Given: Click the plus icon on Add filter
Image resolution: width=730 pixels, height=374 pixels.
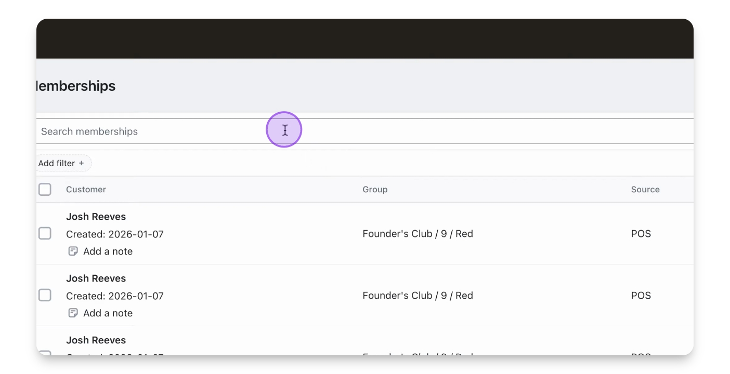Looking at the screenshot, I should tap(81, 163).
